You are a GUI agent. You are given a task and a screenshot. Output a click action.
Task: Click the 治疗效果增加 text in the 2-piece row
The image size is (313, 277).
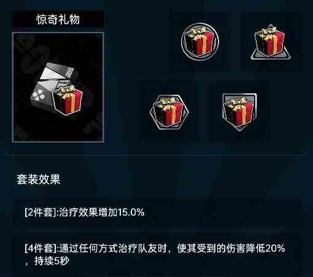click(x=88, y=213)
